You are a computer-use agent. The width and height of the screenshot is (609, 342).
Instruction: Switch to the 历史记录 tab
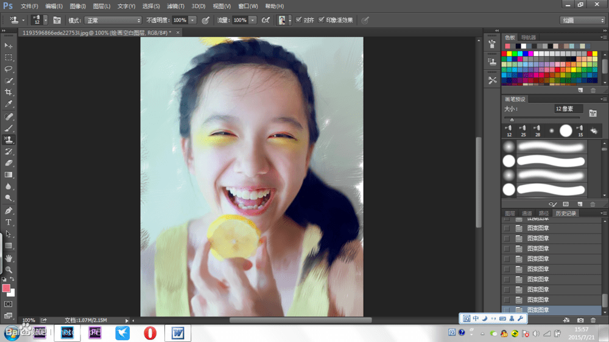[x=566, y=213]
